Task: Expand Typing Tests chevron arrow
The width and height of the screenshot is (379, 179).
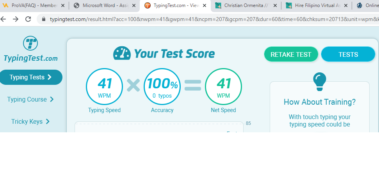Action: click(x=50, y=77)
